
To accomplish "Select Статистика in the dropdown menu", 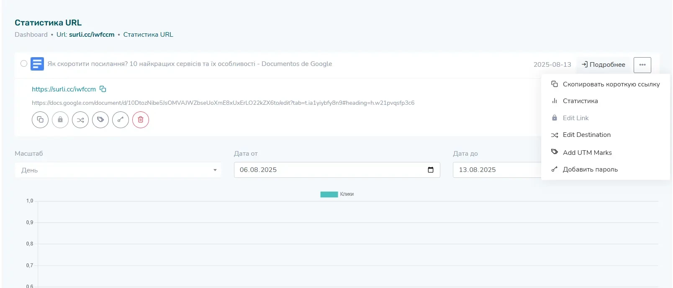I will (605, 101).
